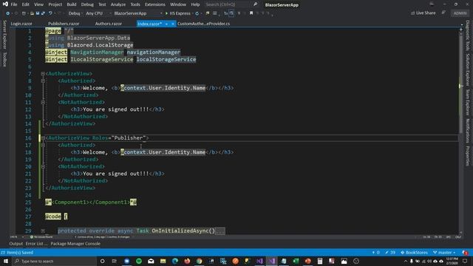Open the Windows Action Center icon
473x266 pixels.
465,261
